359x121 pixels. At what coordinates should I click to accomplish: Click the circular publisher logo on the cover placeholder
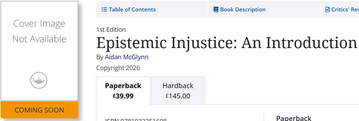(39, 80)
